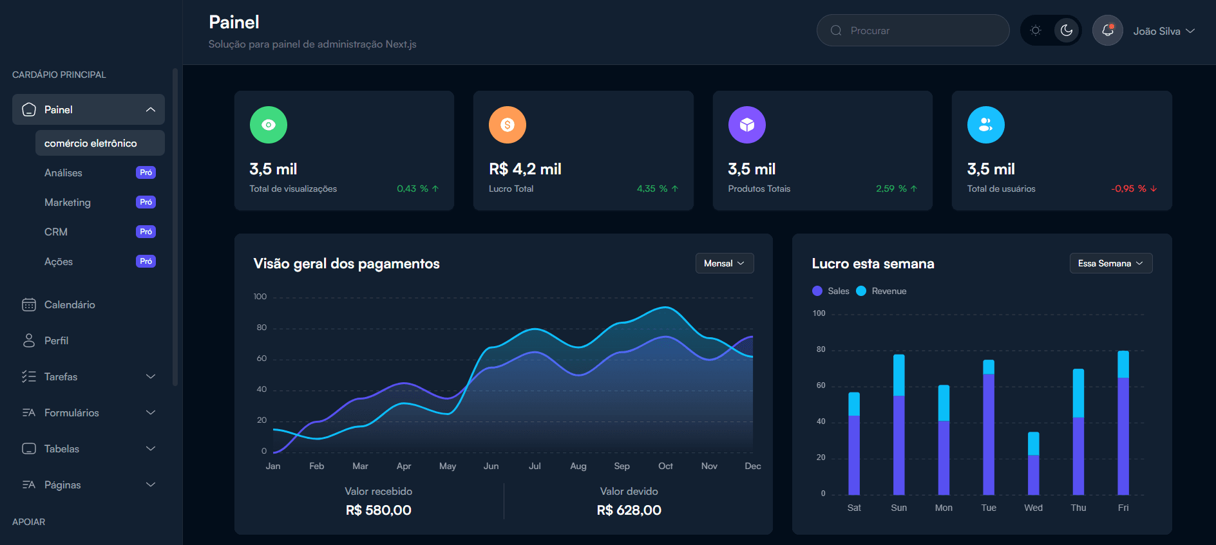
Task: Open the Marketing menu item
Action: [x=100, y=202]
